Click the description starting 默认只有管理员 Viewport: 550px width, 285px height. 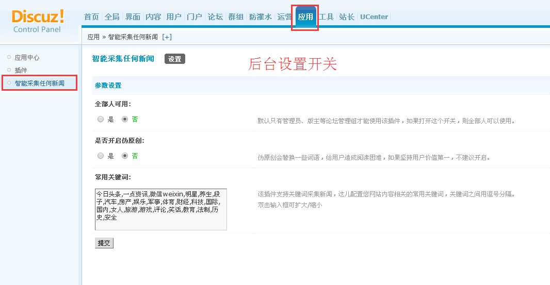tap(386, 121)
